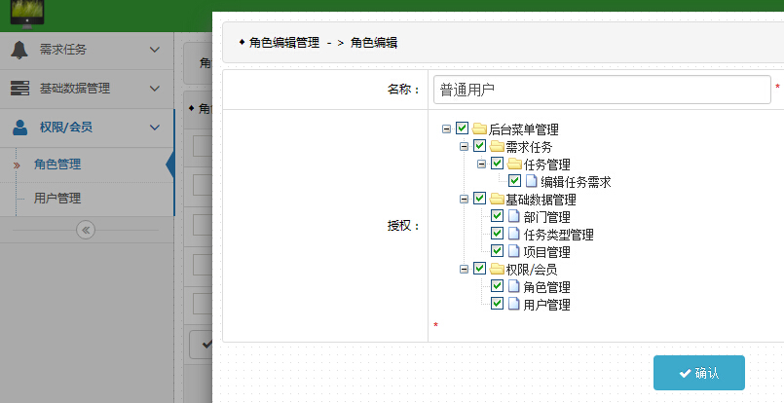Select the 后台菜单管理 tree label

524,129
